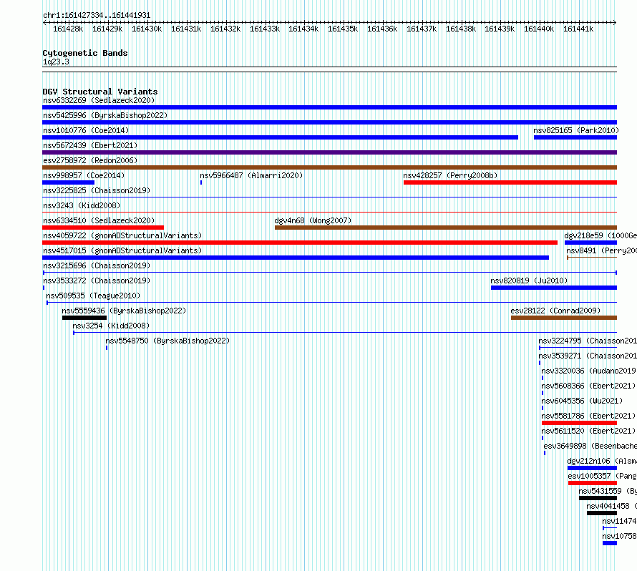Screen dimensions: 637x571
Task: Select the 161428k ruler tick label
Action: coord(68,29)
